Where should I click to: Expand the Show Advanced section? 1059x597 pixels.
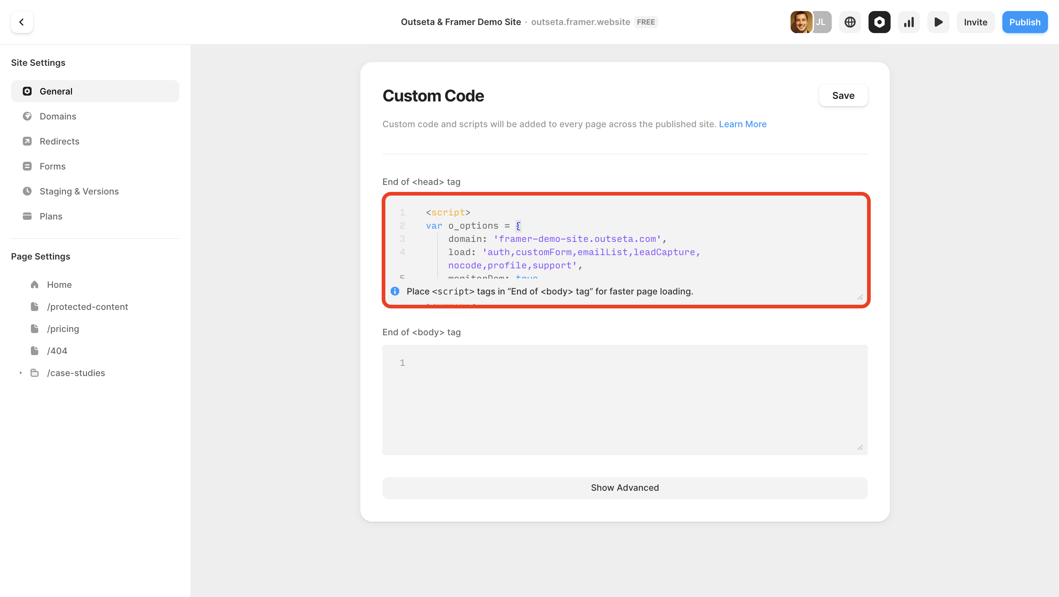624,488
